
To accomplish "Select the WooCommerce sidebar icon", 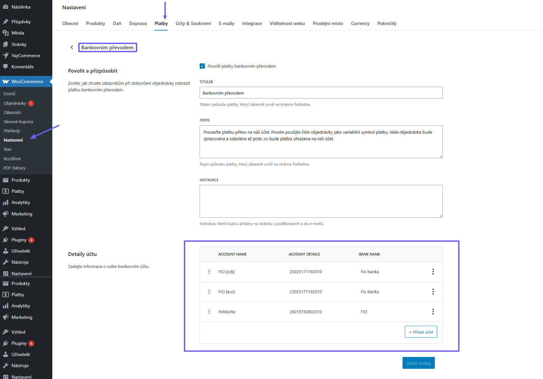I will coord(6,81).
